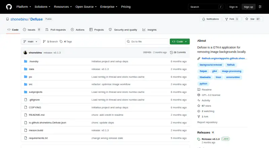
Task: Open io.github.shonebinu.Defuse.json file
Action: [47, 122]
